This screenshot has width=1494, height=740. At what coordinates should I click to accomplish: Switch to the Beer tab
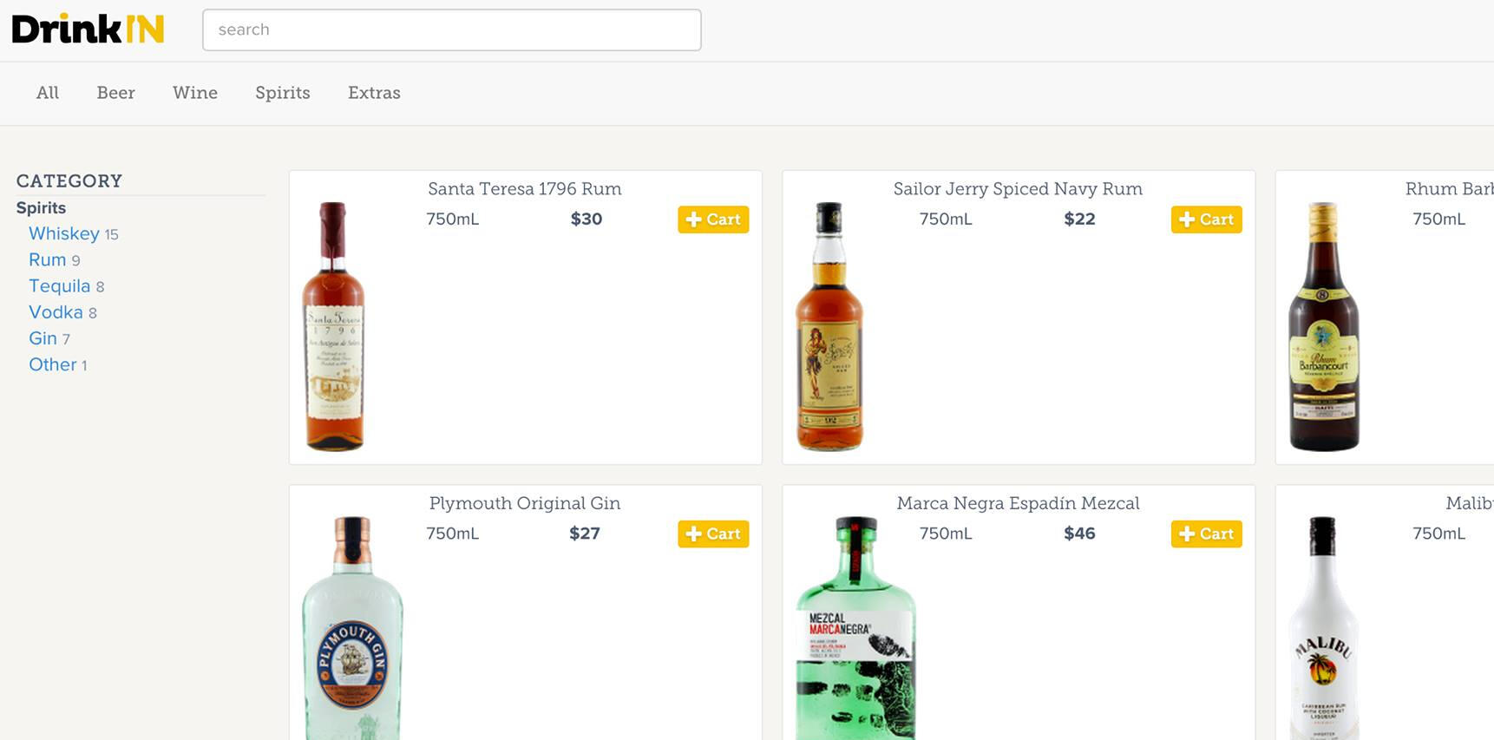(115, 93)
